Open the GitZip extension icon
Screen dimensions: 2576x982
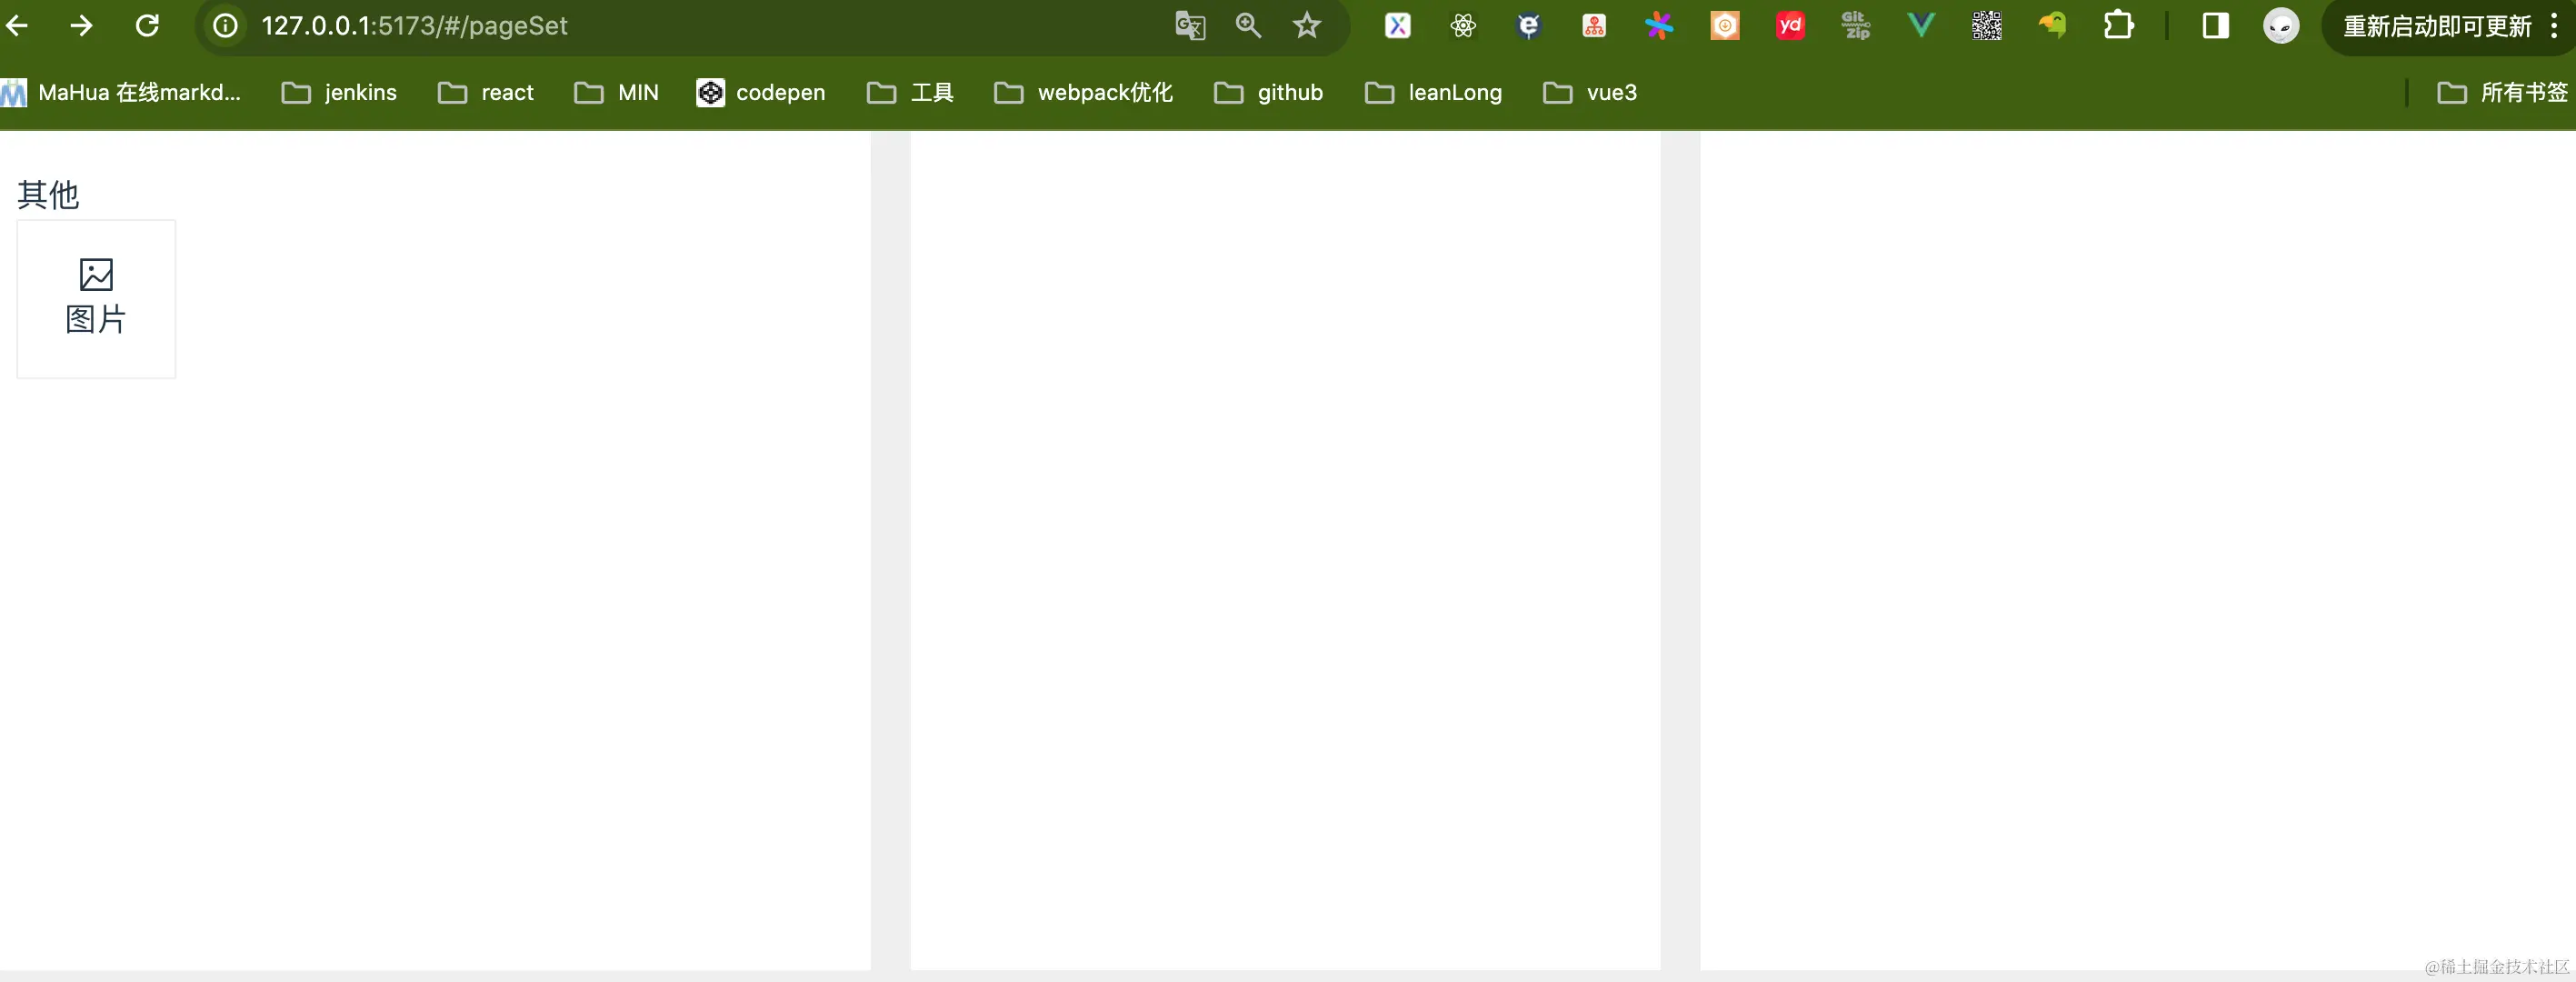(1855, 26)
